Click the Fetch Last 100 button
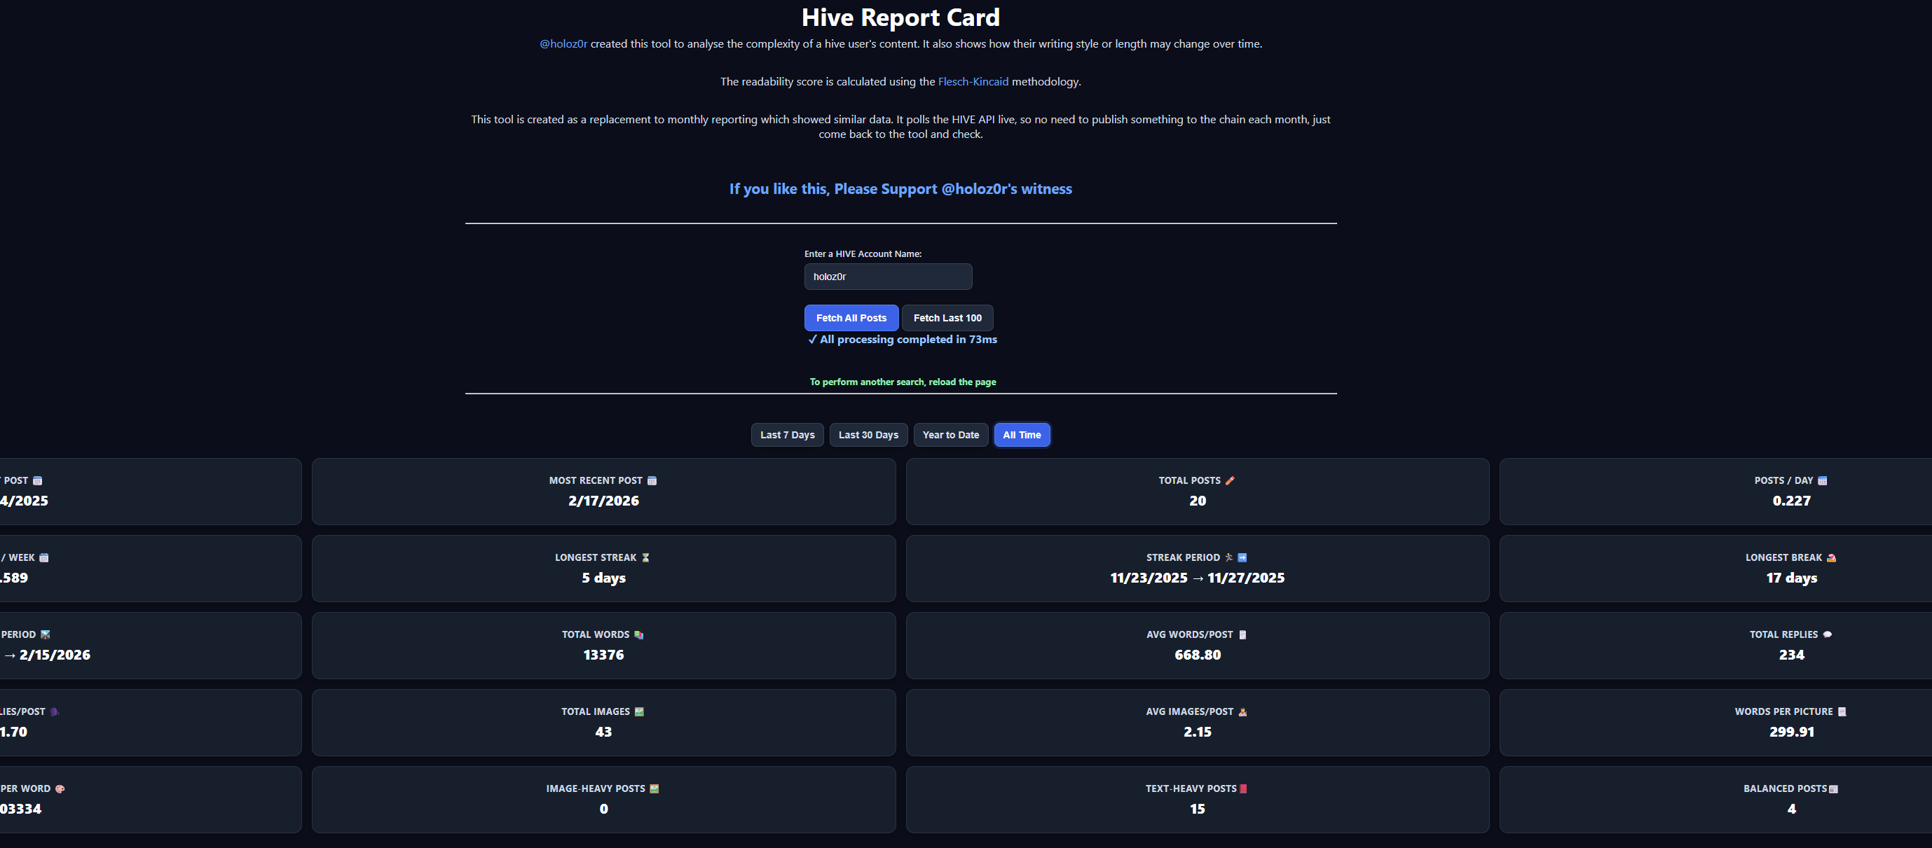Screen dimensions: 1932x848 pyautogui.click(x=947, y=318)
